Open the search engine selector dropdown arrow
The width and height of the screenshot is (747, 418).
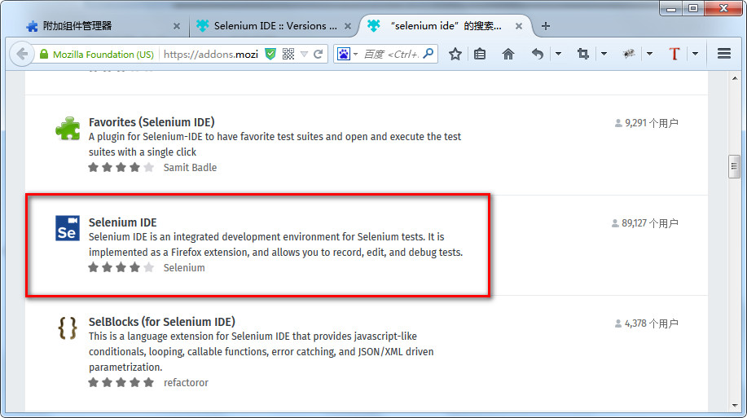(355, 55)
